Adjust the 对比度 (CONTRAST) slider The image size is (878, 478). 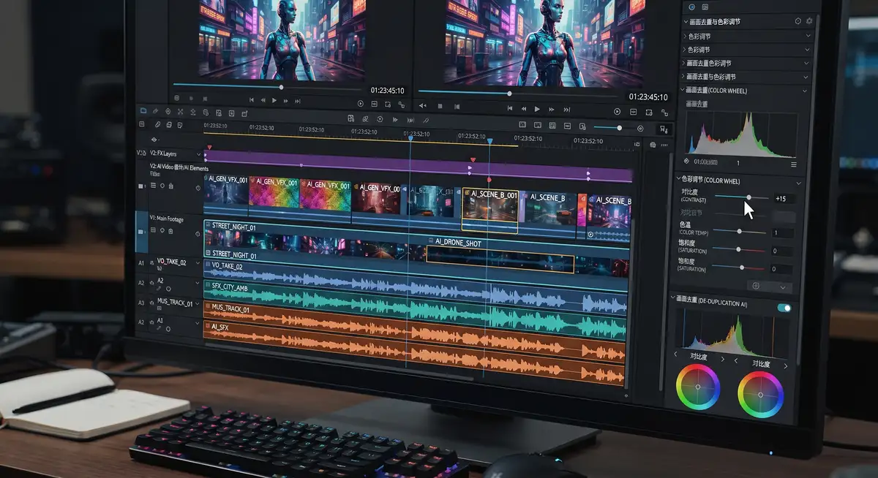pyautogui.click(x=742, y=197)
